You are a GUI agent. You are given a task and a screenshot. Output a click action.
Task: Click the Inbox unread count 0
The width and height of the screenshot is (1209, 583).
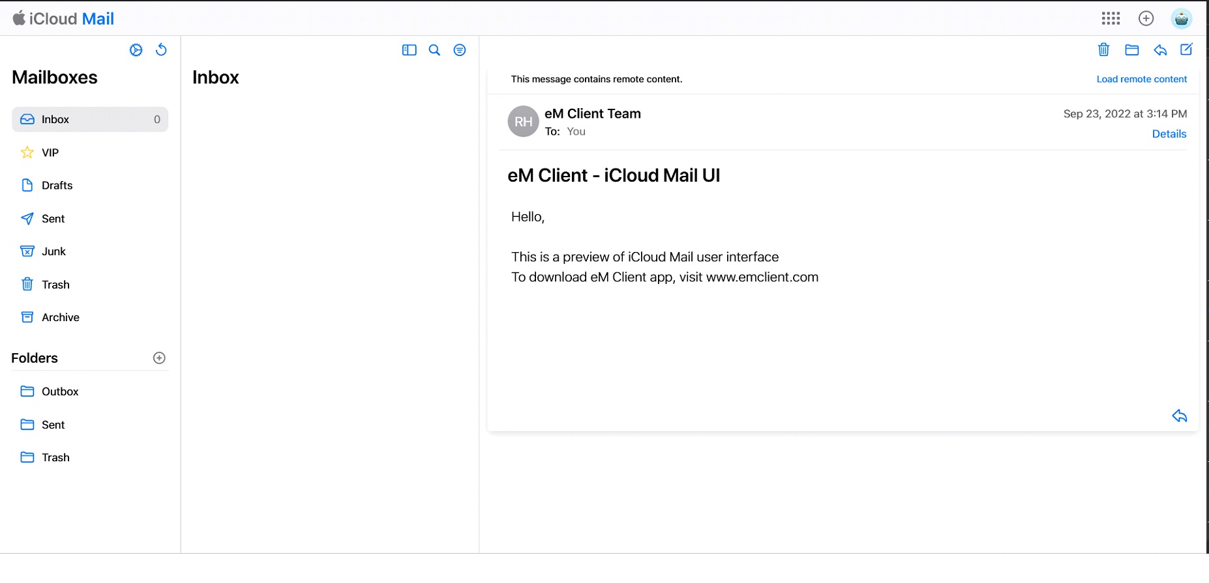click(157, 119)
